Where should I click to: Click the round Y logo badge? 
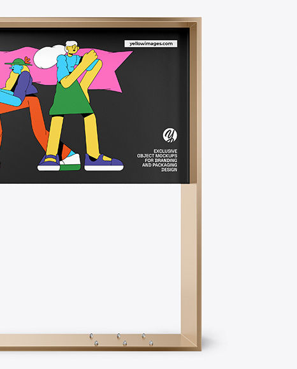(170, 136)
